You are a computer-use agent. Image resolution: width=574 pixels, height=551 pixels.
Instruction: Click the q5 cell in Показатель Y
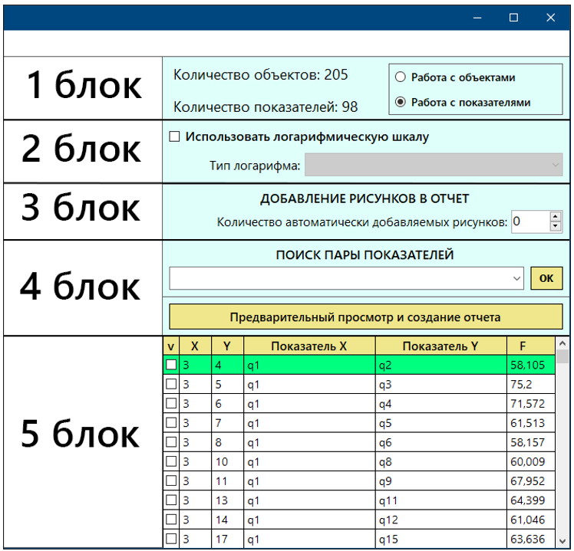[440, 423]
